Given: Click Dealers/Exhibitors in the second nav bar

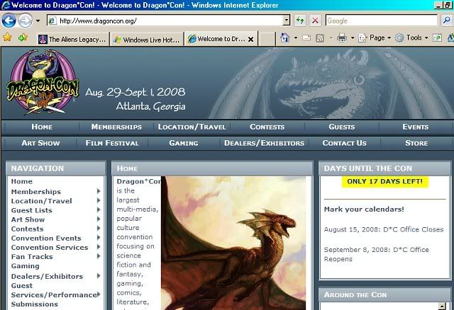Looking at the screenshot, I should click(264, 143).
